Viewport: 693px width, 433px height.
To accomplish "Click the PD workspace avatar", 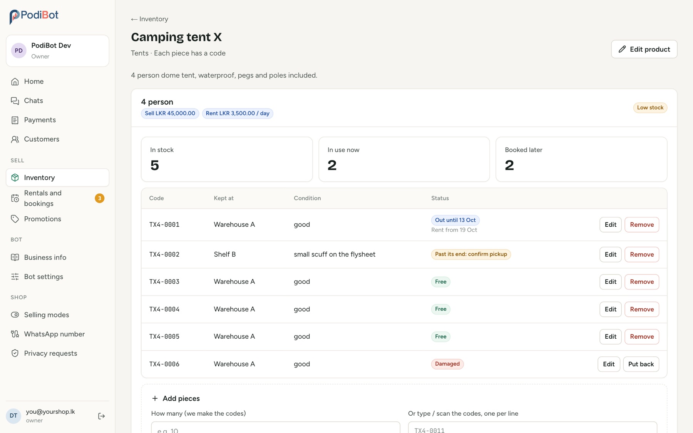I will pyautogui.click(x=18, y=50).
